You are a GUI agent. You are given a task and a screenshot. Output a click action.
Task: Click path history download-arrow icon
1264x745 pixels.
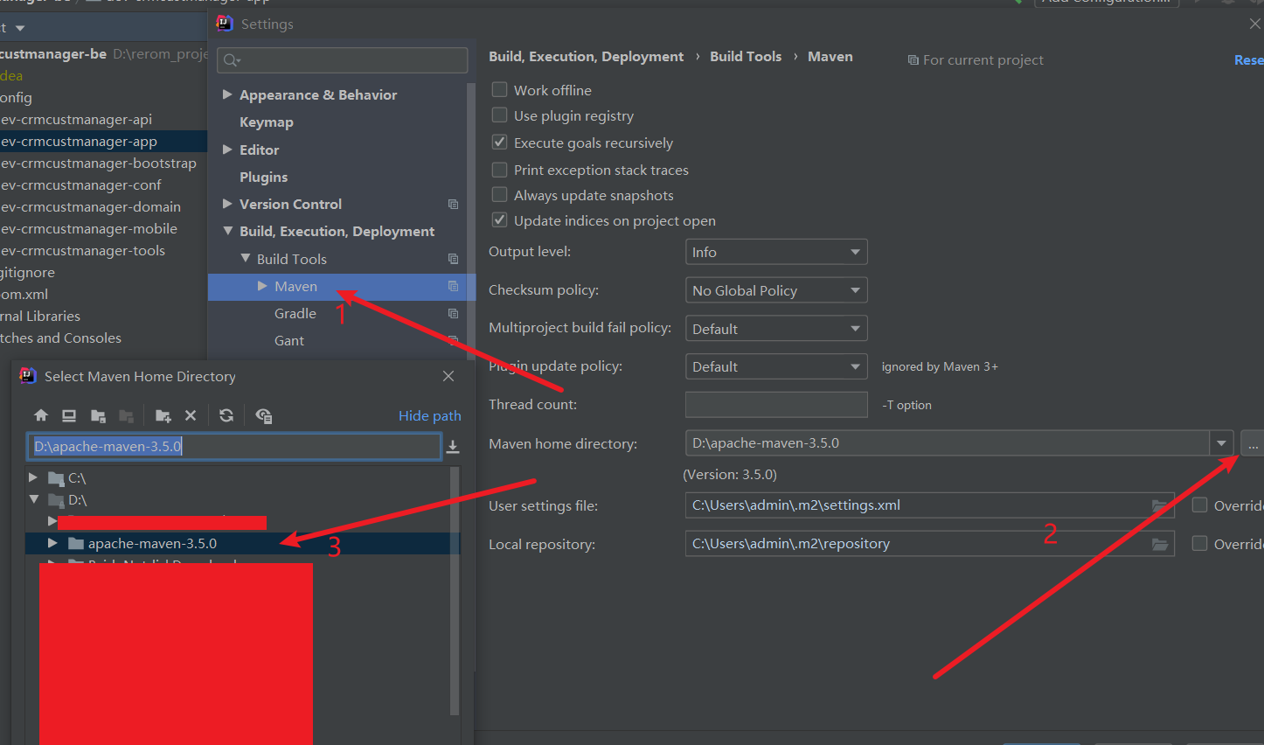point(453,447)
